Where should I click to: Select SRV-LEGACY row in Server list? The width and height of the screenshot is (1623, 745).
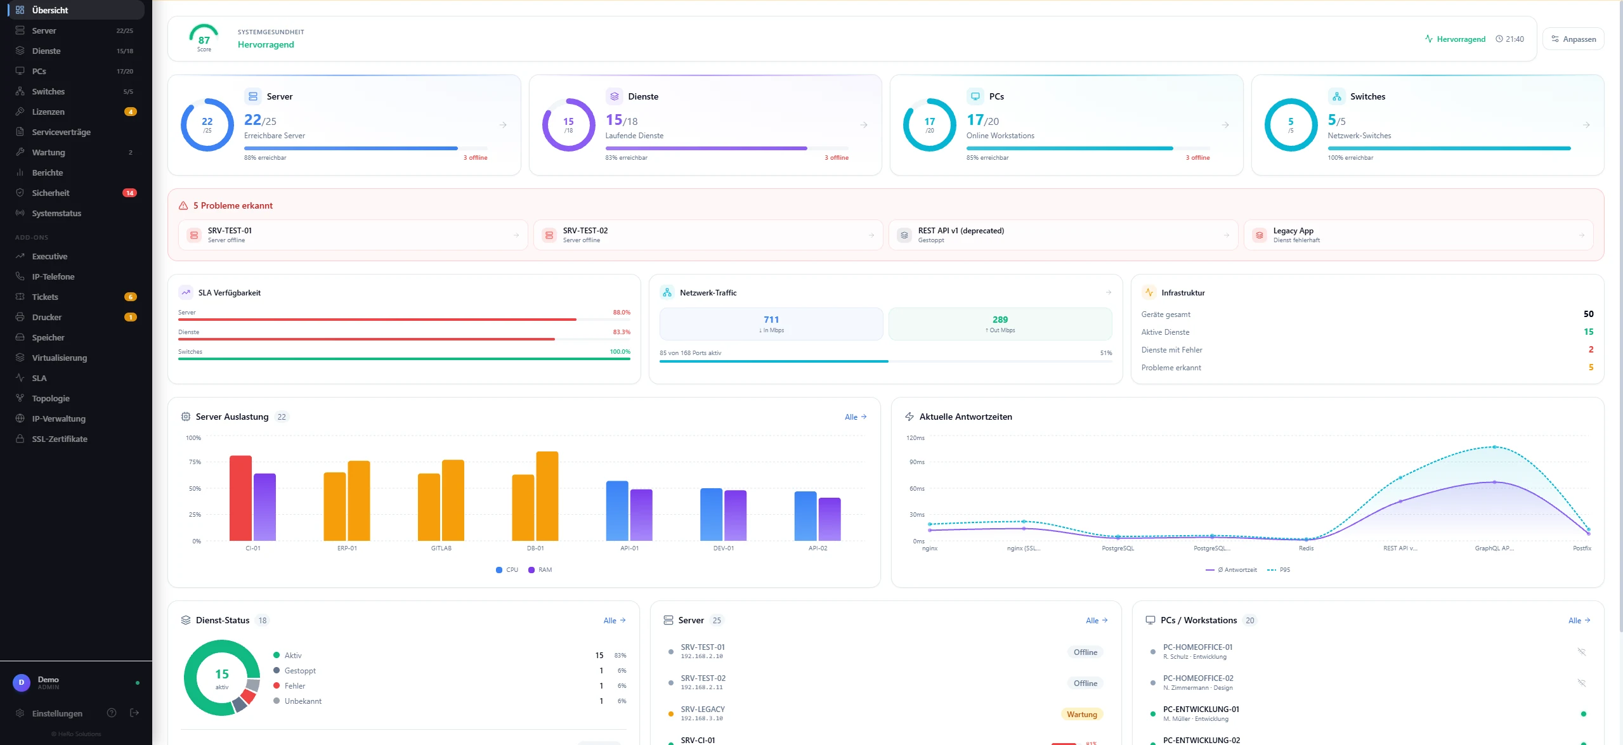pyautogui.click(x=886, y=714)
